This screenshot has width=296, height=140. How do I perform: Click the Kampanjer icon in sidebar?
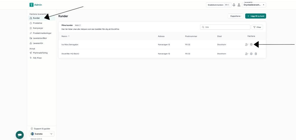(31, 28)
